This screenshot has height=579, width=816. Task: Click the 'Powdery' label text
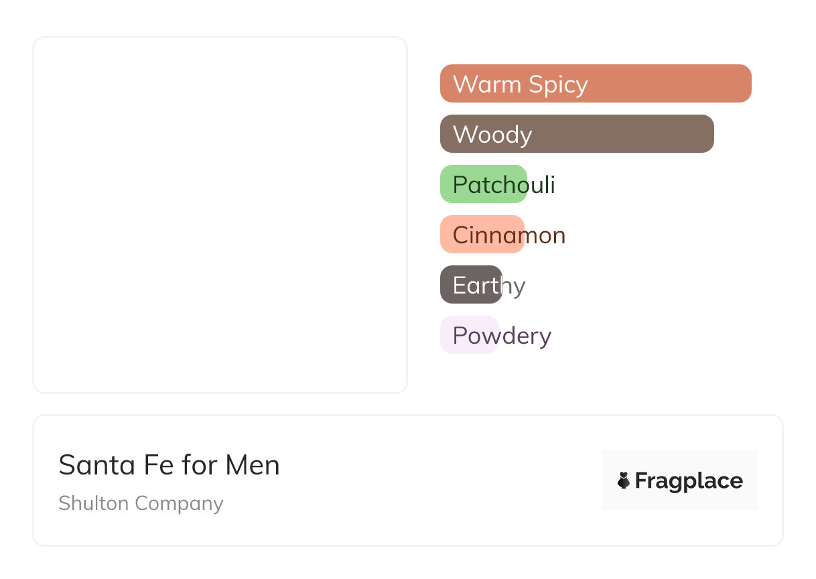pos(502,336)
